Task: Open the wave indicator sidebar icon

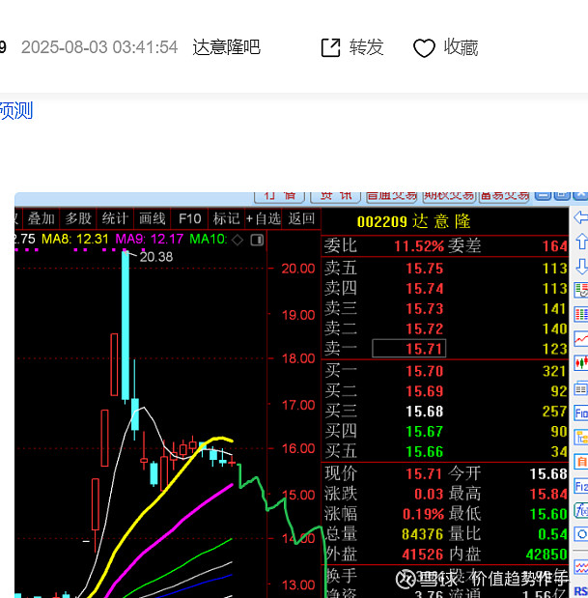Action: pos(581,566)
